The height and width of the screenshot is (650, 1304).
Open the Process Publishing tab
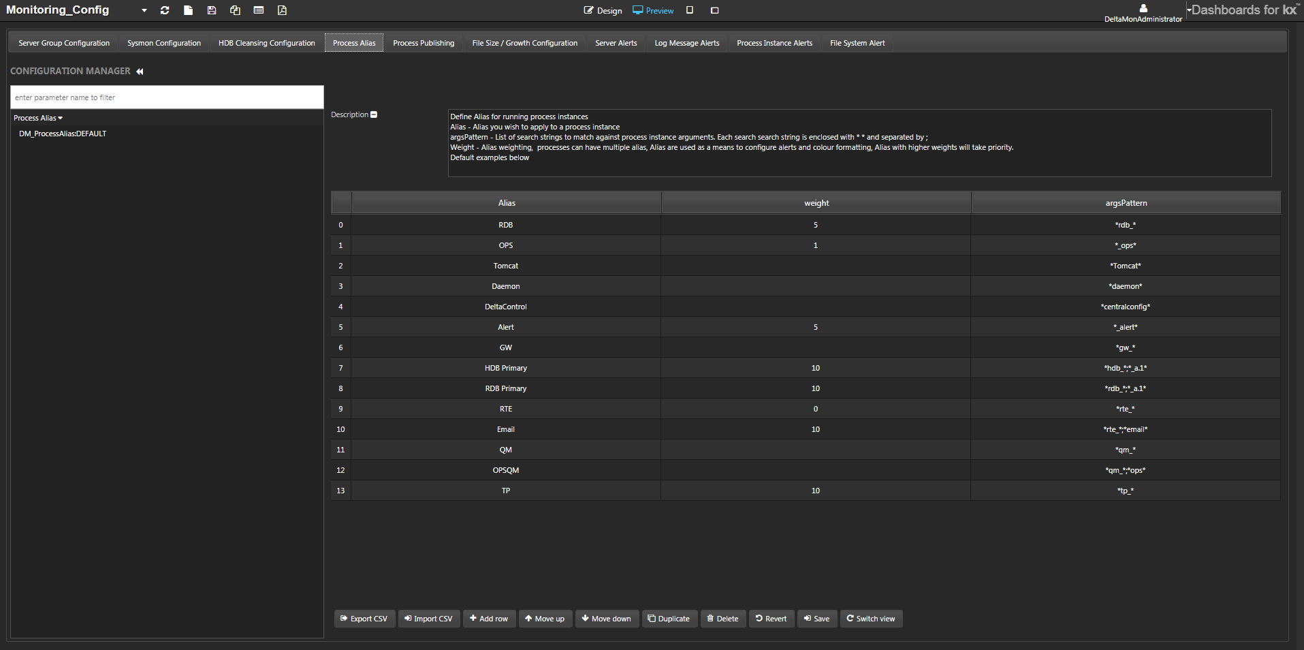(x=424, y=43)
